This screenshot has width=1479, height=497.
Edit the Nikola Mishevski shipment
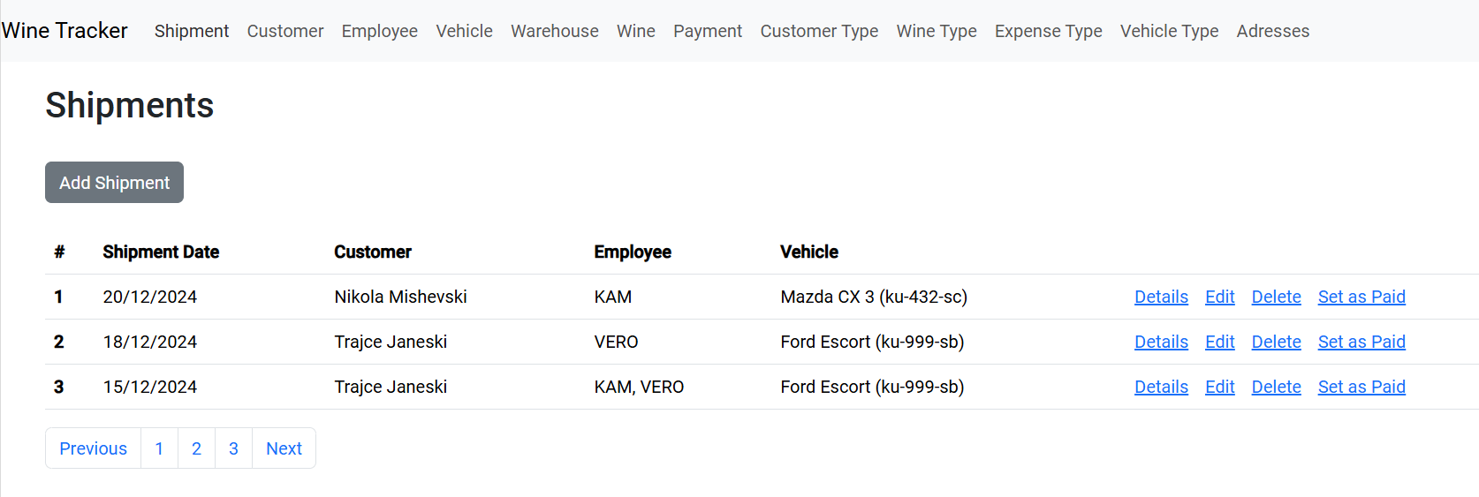pos(1219,297)
